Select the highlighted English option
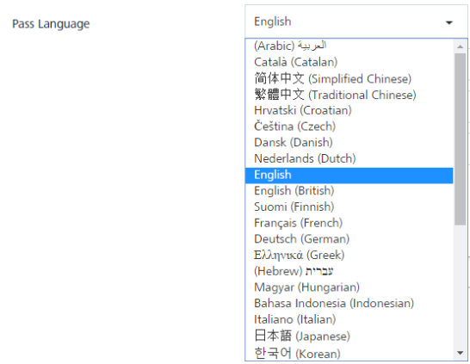This screenshot has width=470, height=364. pos(349,176)
